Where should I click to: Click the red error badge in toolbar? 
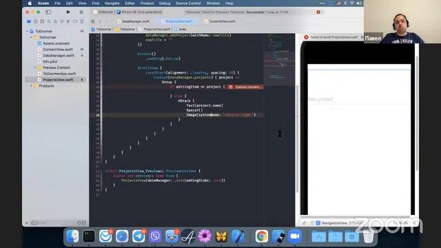[x=318, y=12]
